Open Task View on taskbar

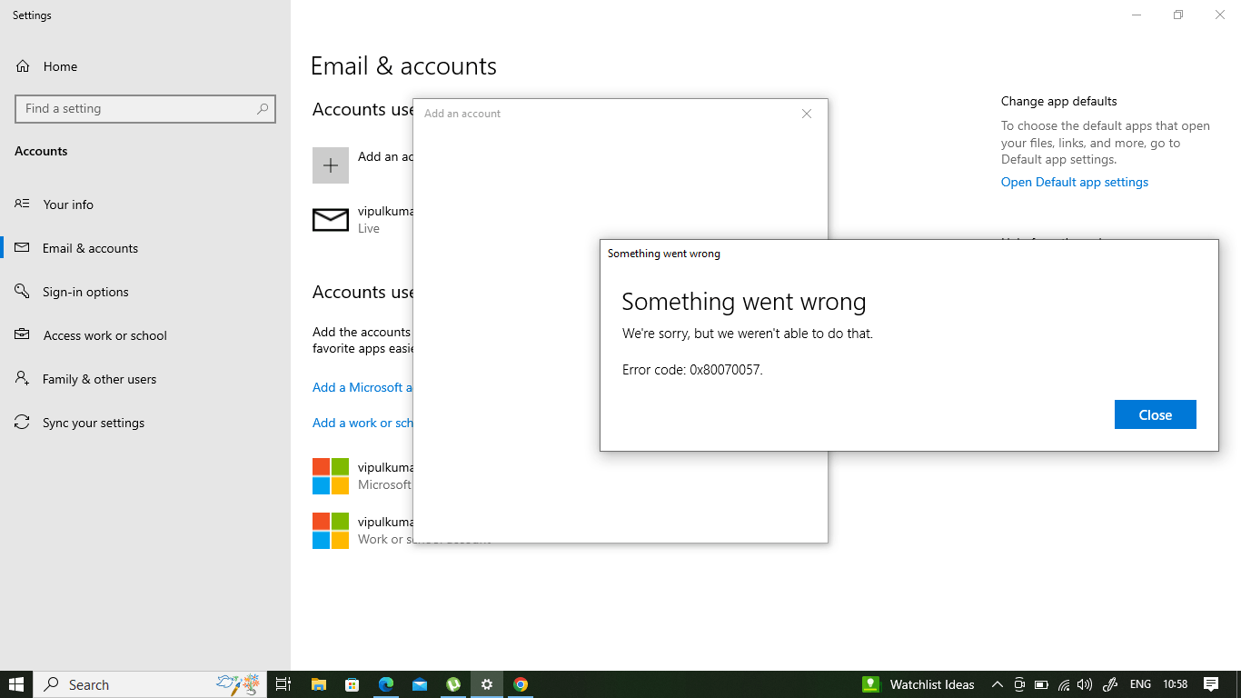[283, 684]
